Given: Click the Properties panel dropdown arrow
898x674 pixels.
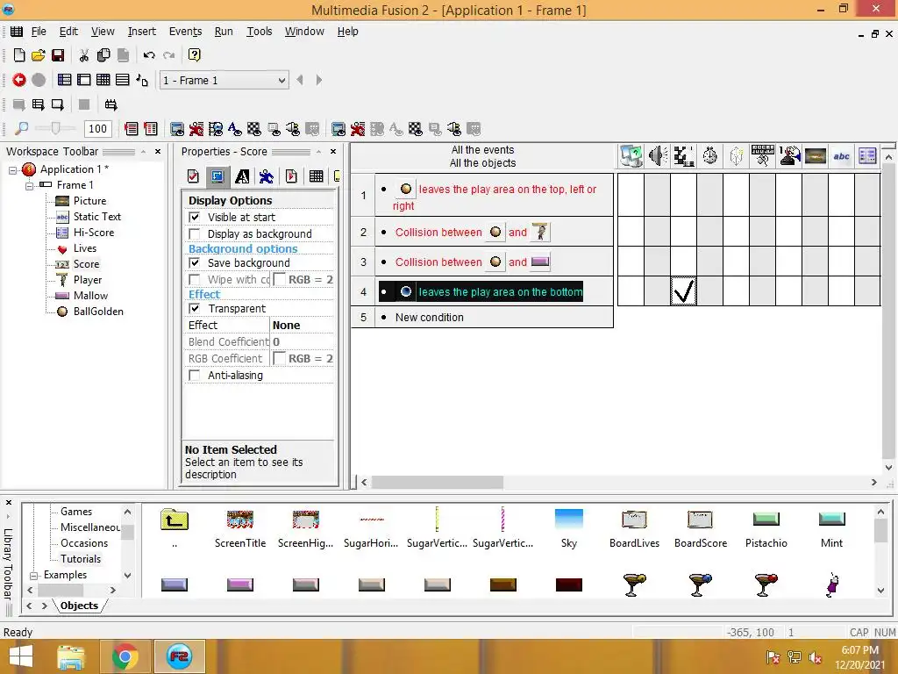Looking at the screenshot, I should click(x=318, y=152).
